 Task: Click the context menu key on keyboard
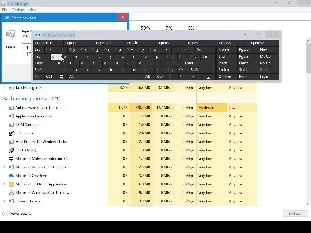[208, 77]
